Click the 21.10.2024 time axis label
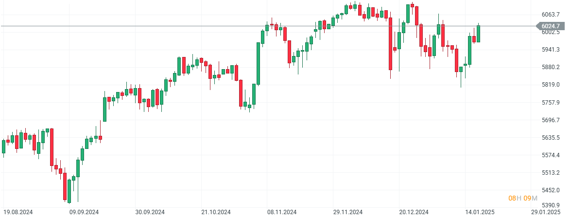The width and height of the screenshot is (571, 220). 216,212
